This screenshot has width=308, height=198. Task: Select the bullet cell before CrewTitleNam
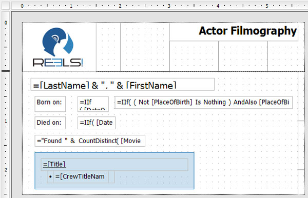click(x=50, y=177)
